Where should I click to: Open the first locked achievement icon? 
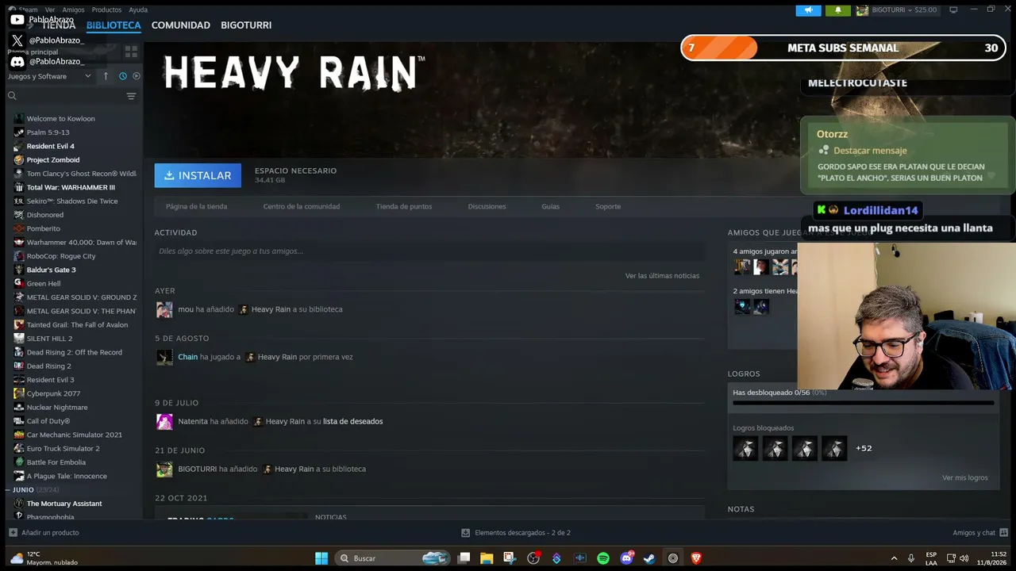pos(745,448)
